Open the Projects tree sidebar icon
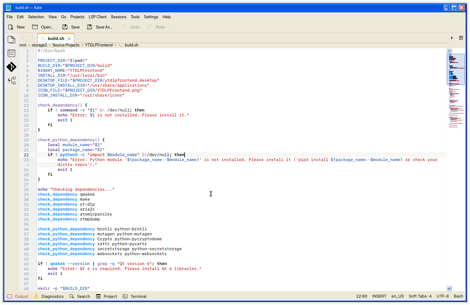The width and height of the screenshot is (470, 305). (11, 81)
